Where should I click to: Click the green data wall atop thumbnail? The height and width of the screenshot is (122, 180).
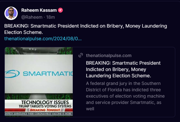(39, 51)
